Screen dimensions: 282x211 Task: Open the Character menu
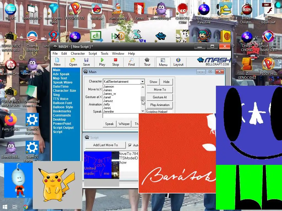[78, 54]
